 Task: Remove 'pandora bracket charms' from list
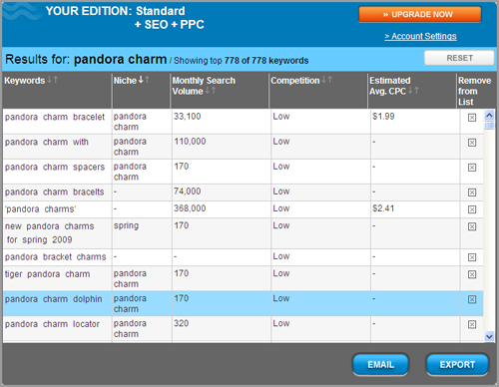coord(472,257)
